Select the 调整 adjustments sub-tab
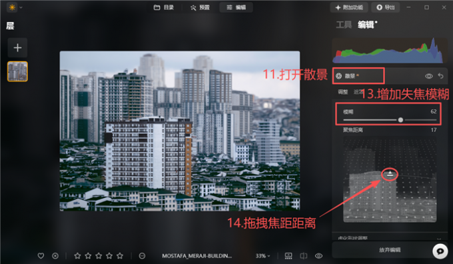Viewport: 453px width, 264px height. [x=343, y=92]
